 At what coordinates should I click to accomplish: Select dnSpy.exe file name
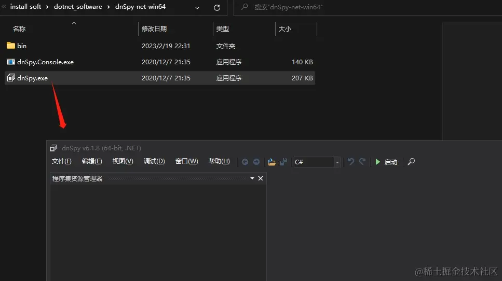pos(32,78)
